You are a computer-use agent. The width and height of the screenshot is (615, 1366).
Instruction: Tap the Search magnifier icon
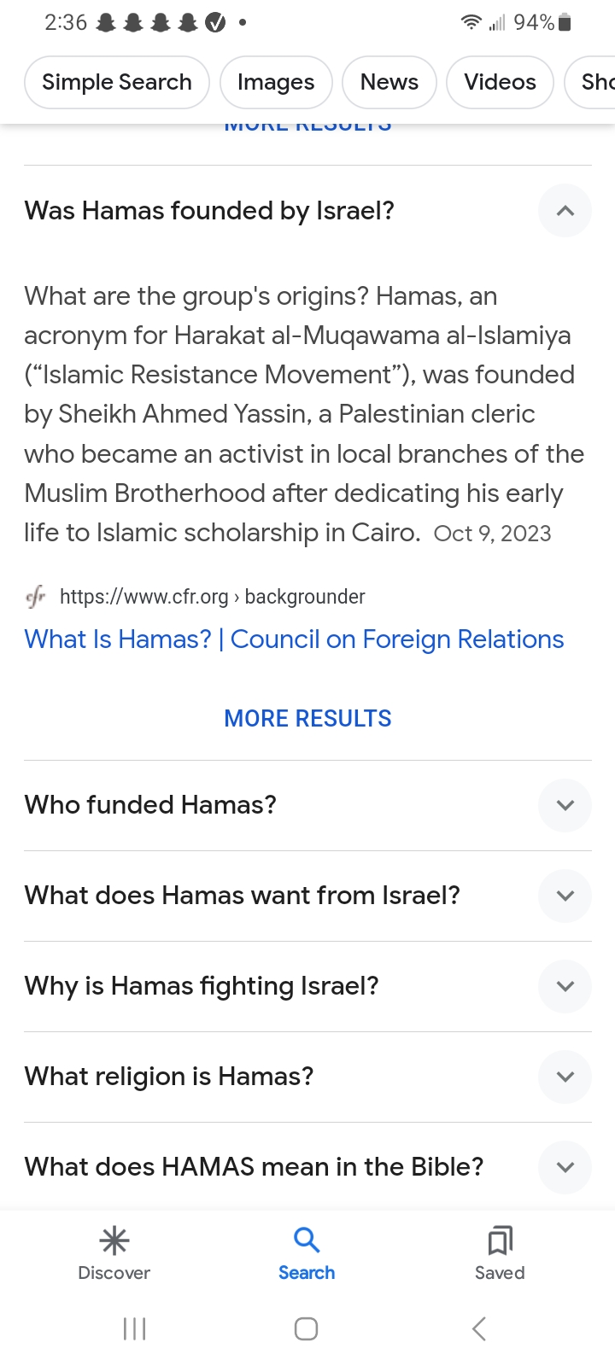pos(307,1240)
